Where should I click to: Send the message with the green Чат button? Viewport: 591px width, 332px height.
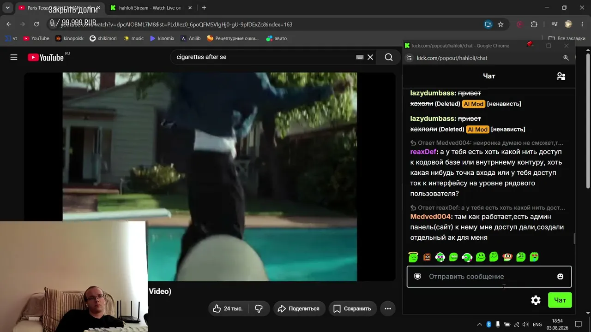pyautogui.click(x=560, y=300)
